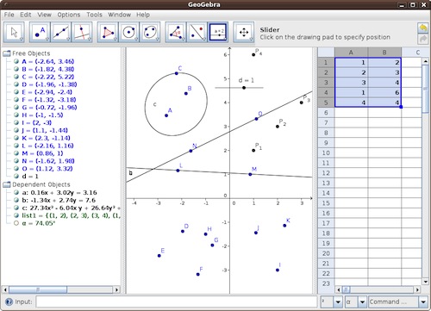Open the Move Drawing Pad submenu arrow
Image resolution: width=431 pixels, height=311 pixels.
[252, 39]
